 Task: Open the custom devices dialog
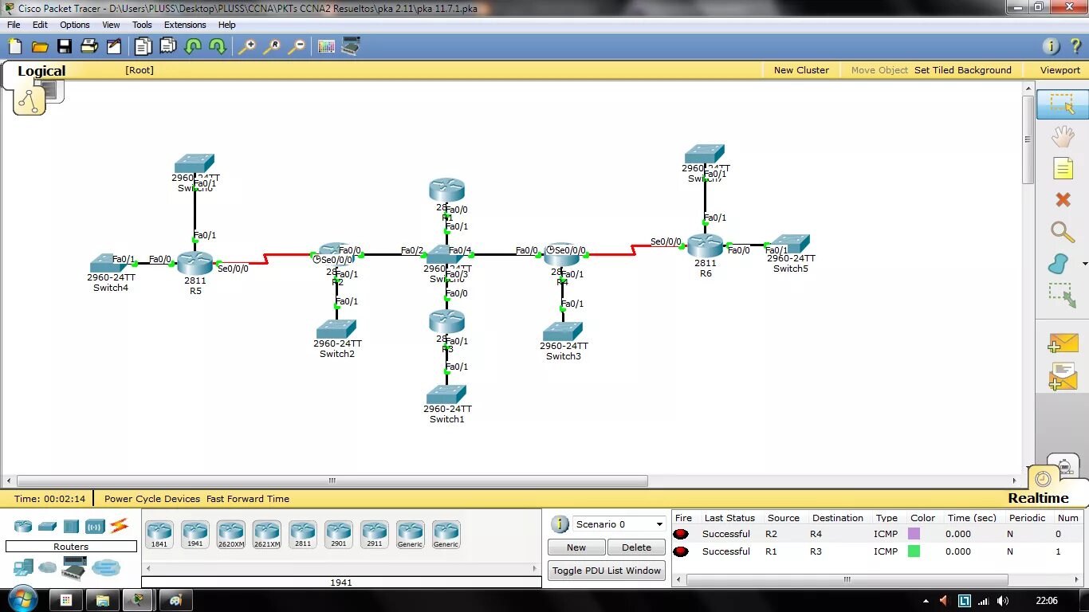point(351,46)
